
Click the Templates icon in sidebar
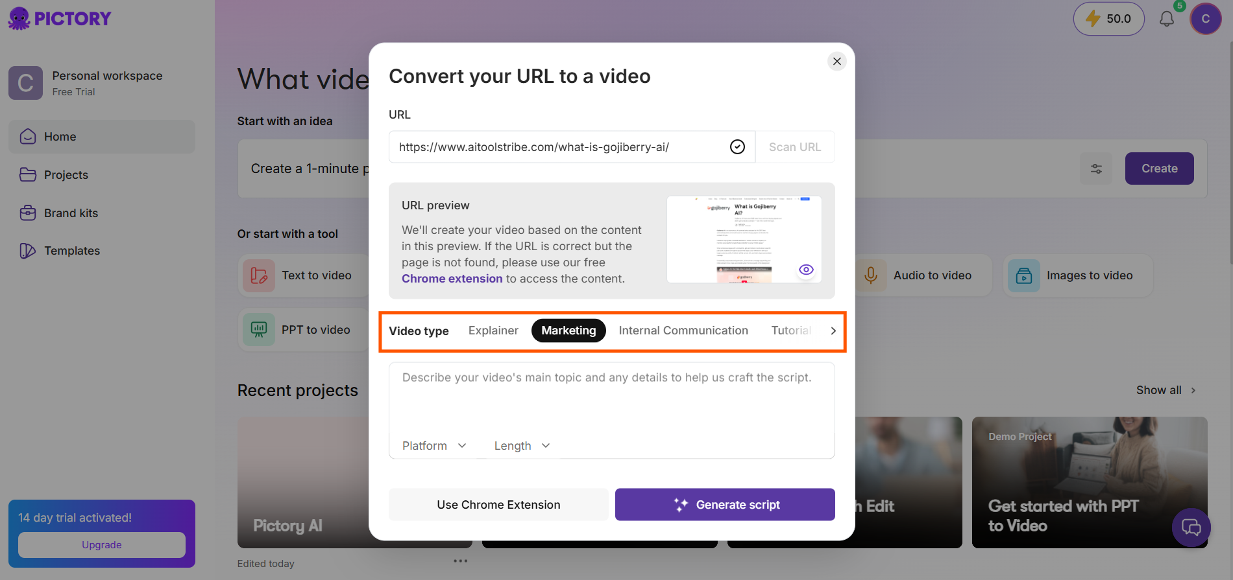pyautogui.click(x=28, y=251)
